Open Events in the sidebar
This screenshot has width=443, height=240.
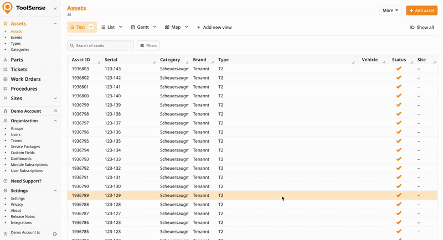(x=17, y=38)
